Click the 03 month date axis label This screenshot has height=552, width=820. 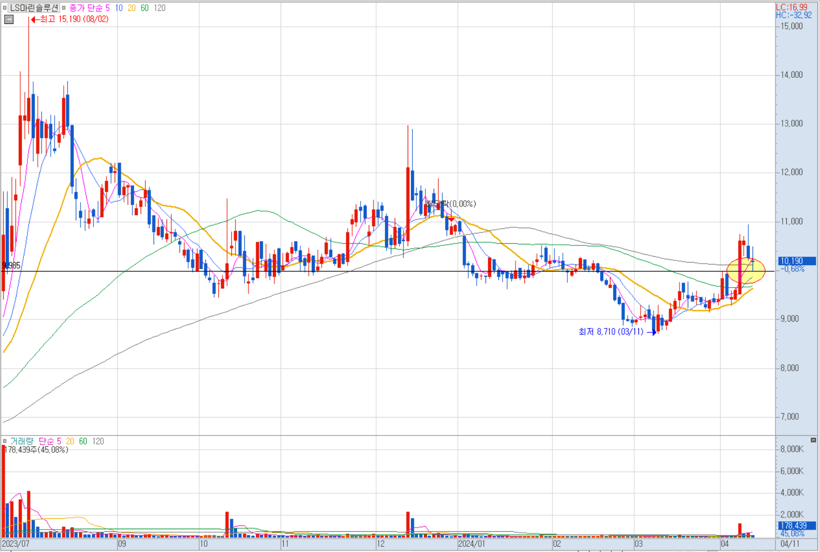point(638,544)
